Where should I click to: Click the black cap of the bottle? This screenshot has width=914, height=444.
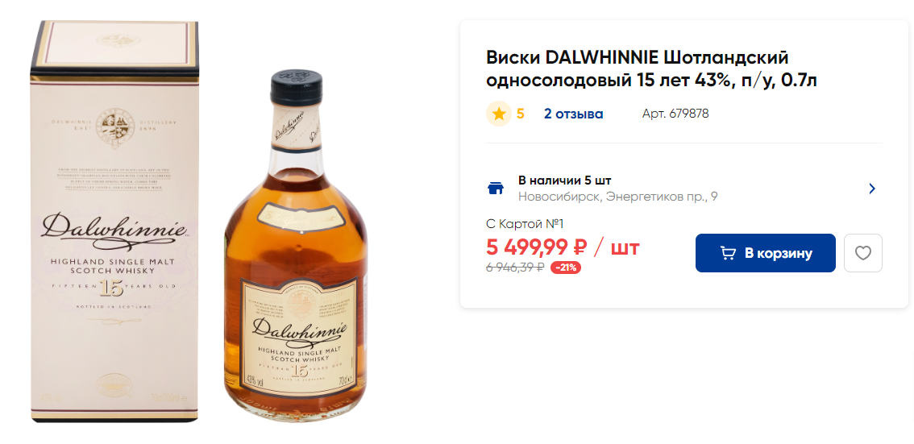click(296, 86)
